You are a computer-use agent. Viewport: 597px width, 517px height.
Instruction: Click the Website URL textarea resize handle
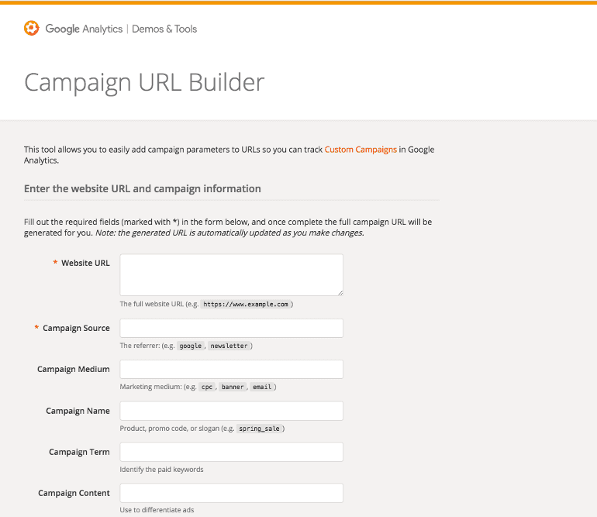coord(340,293)
